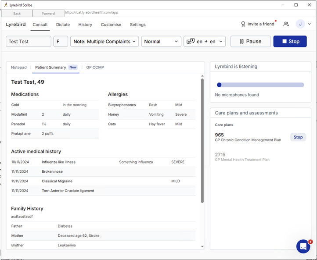Image resolution: width=317 pixels, height=260 pixels.
Task: Click the Panadol medication row
Action: click(55, 124)
